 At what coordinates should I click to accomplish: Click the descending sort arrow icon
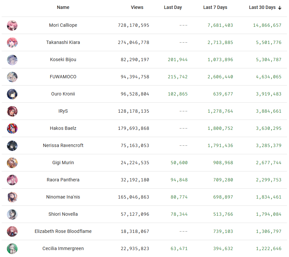click(x=280, y=8)
